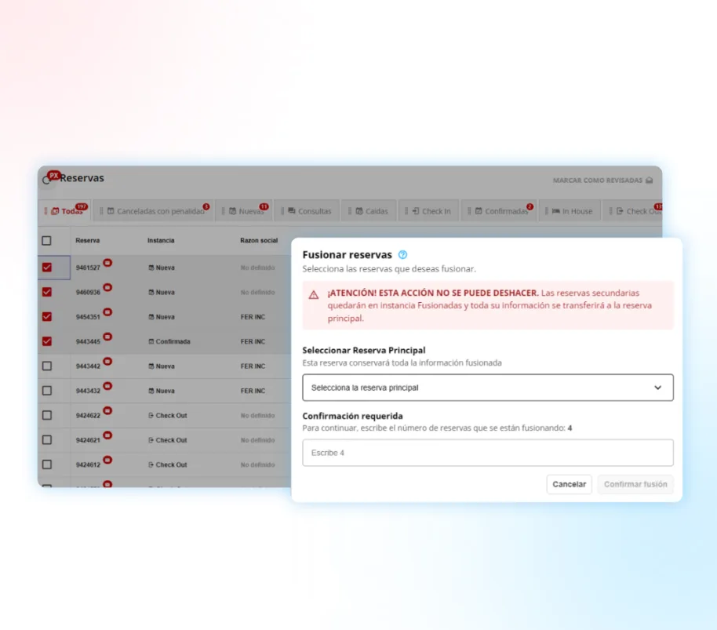Click the red badge next to reserva 9443442
Image resolution: width=717 pixels, height=630 pixels.
(107, 361)
